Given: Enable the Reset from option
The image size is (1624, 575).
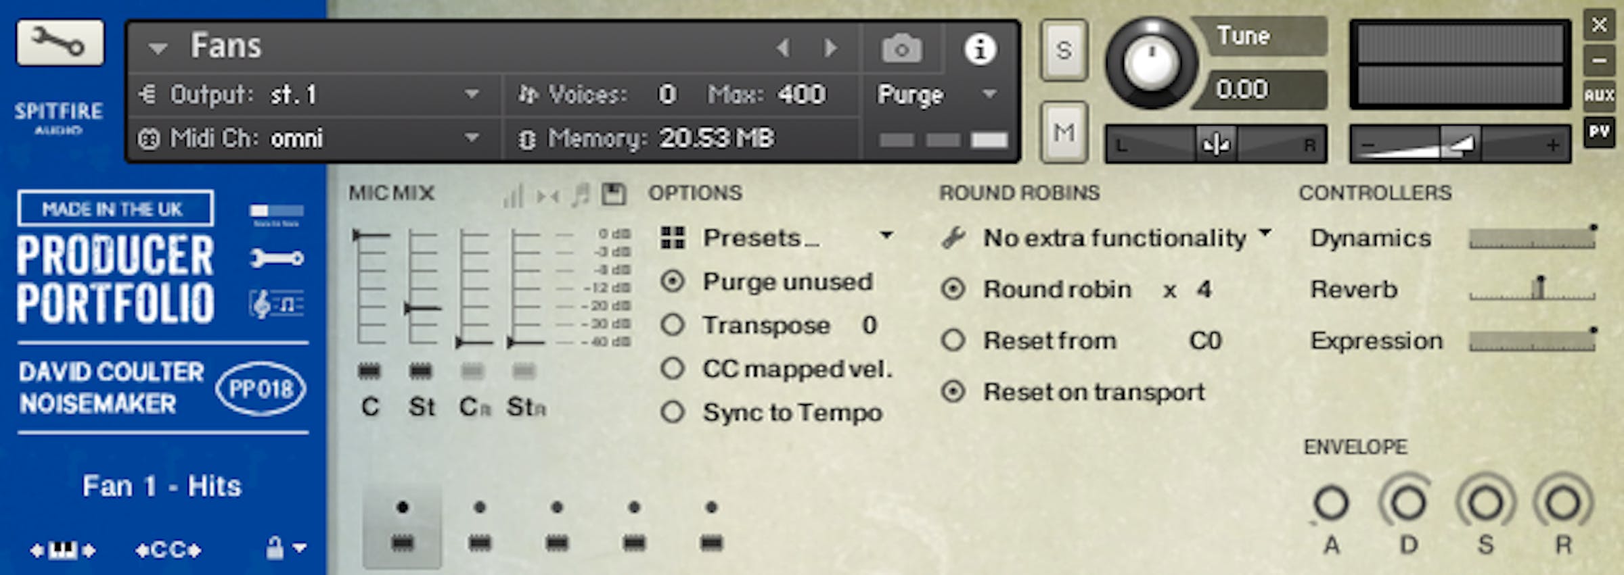Looking at the screenshot, I should pos(953,341).
